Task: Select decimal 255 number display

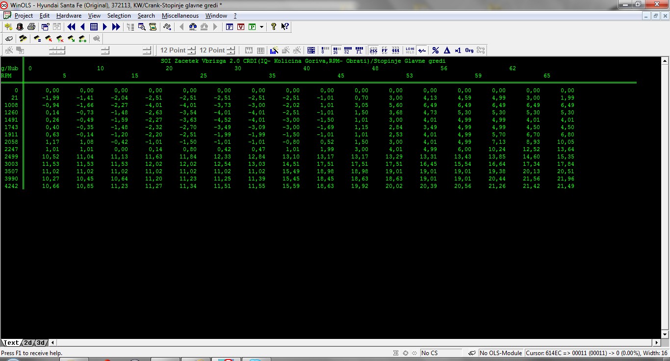Action: point(373,50)
